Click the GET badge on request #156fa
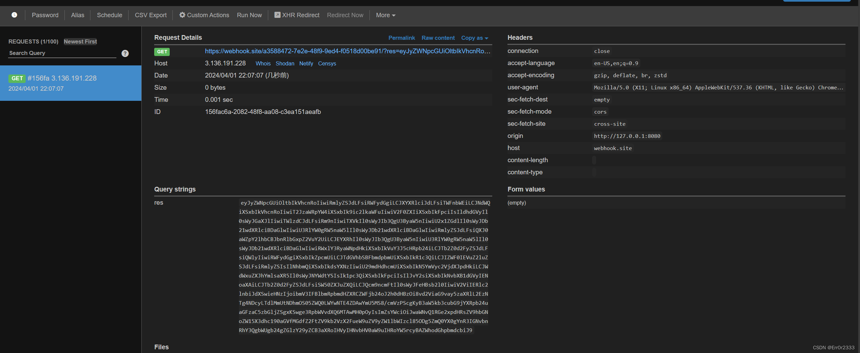This screenshot has width=860, height=353. [17, 78]
